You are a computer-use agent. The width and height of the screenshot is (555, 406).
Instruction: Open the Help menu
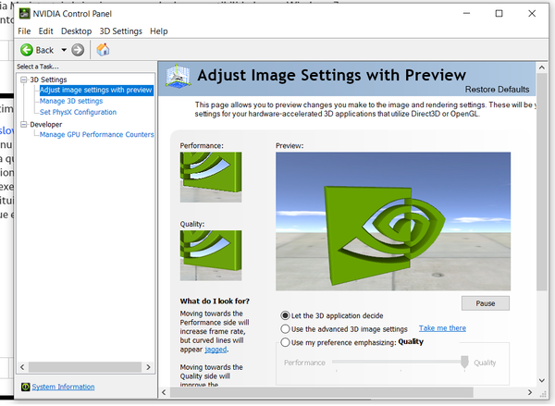[159, 31]
